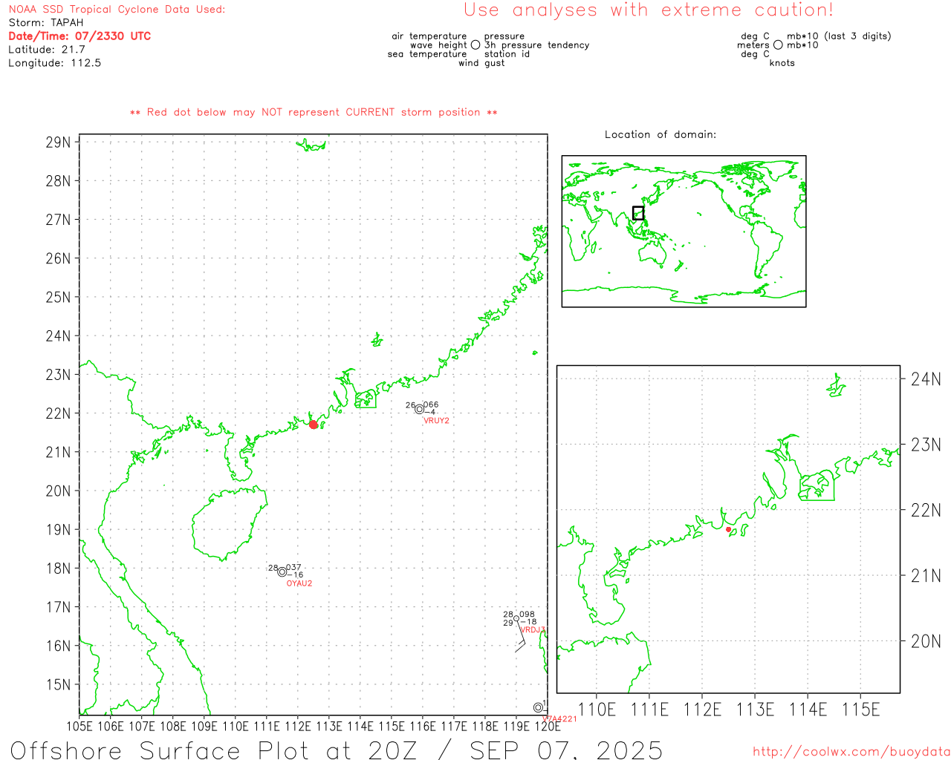Viewport: 951px width, 760px height.
Task: Click the 120E longitude label on main map
Action: (548, 727)
